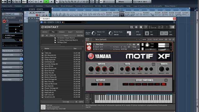199x112 pixels.
Task: Toggle the REV effect switch
Action: pyautogui.click(x=163, y=84)
